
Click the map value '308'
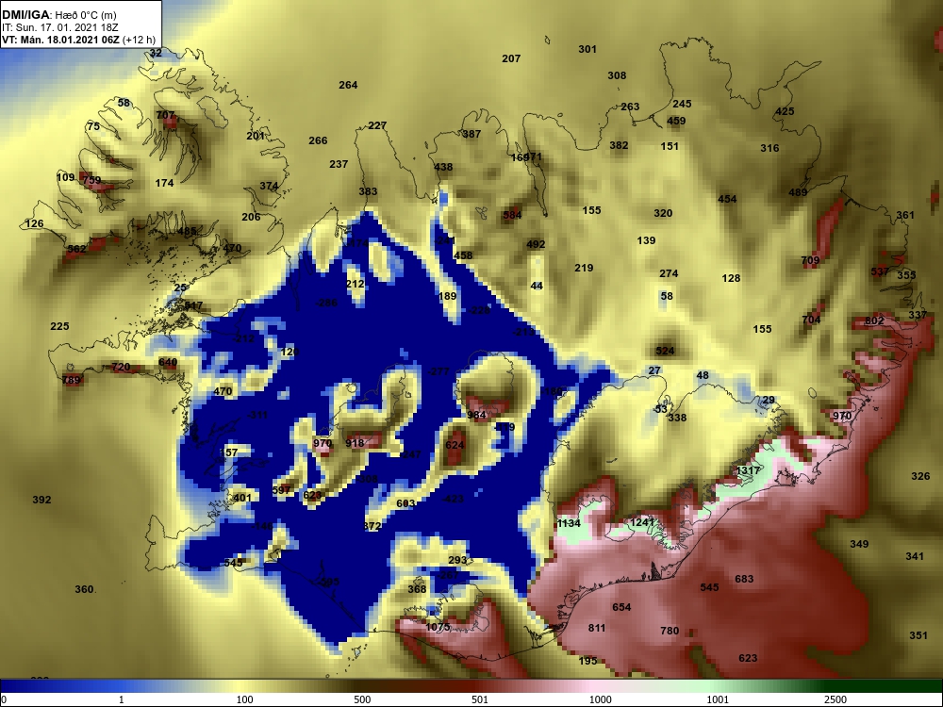(617, 75)
